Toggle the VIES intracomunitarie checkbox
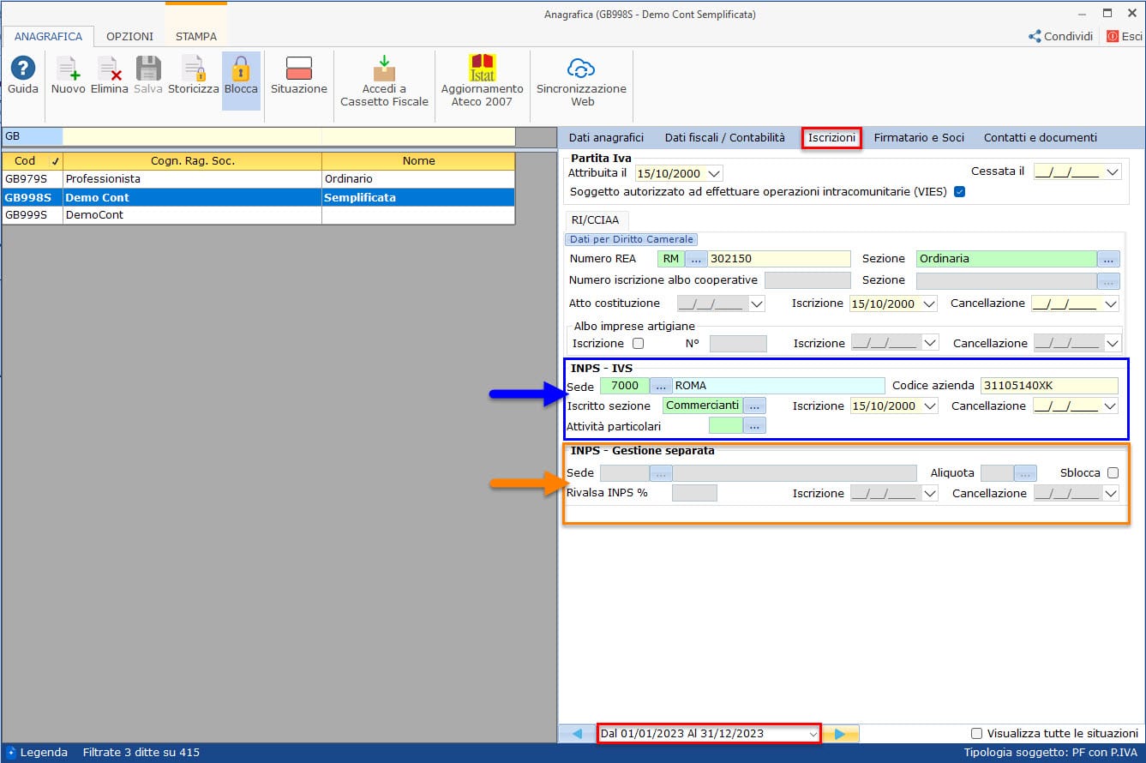The image size is (1146, 763). (x=959, y=192)
